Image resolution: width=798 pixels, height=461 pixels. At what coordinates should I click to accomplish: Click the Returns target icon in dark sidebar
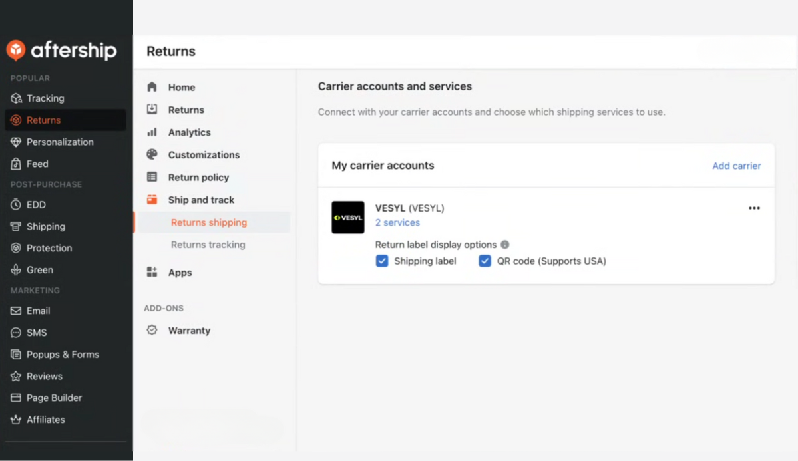[x=16, y=120]
